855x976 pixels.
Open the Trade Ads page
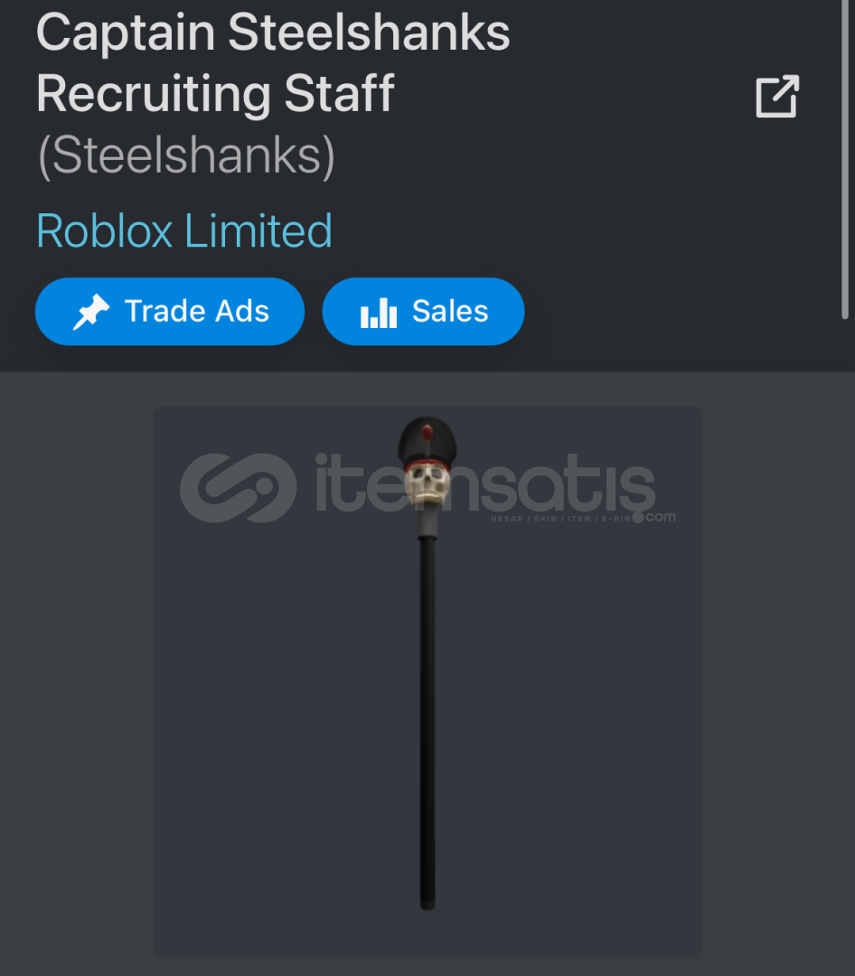pyautogui.click(x=170, y=311)
